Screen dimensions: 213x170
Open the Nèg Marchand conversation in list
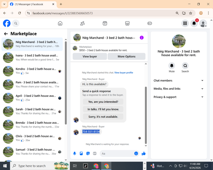32,44
